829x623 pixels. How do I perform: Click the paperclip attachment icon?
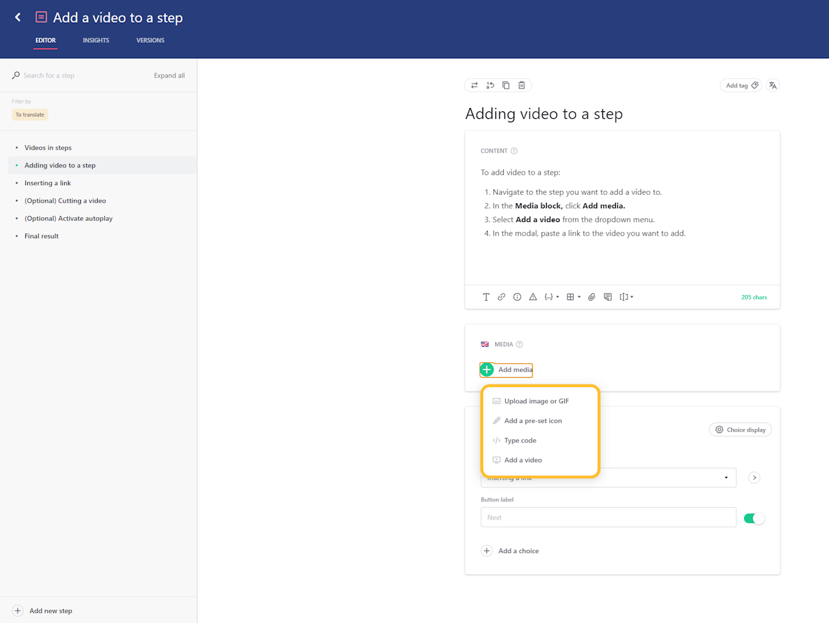pyautogui.click(x=591, y=297)
